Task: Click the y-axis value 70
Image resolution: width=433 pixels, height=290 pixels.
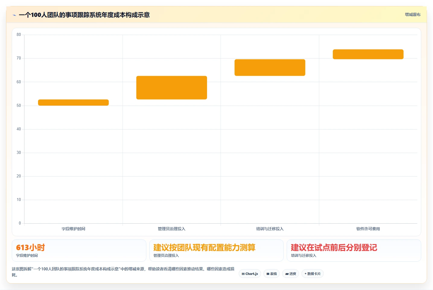Action: (19, 58)
